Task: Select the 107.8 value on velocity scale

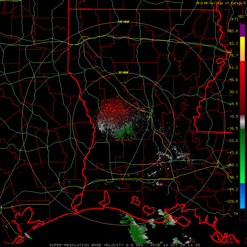Action: (x=232, y=31)
